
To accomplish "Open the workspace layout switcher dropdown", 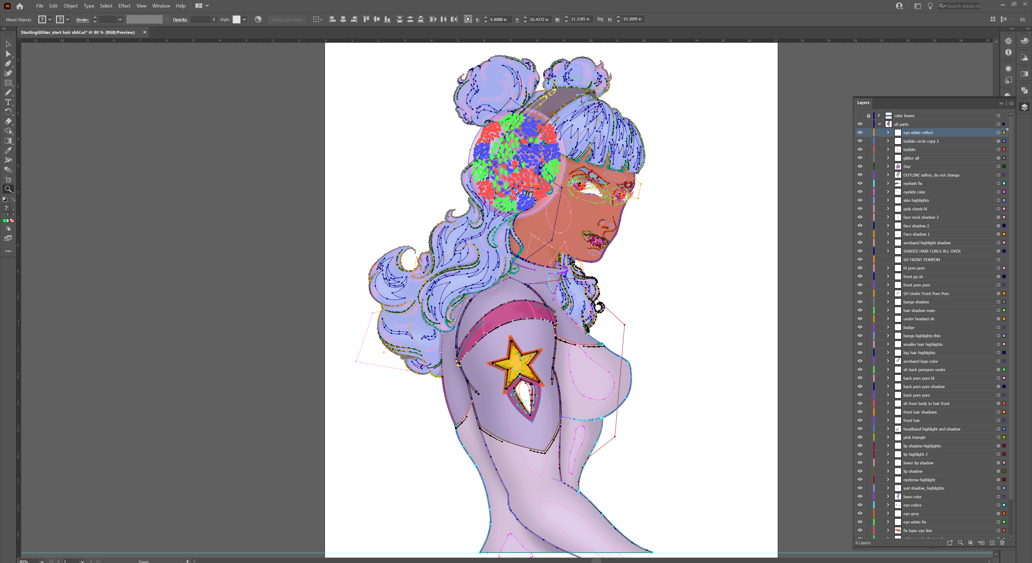I will [202, 6].
